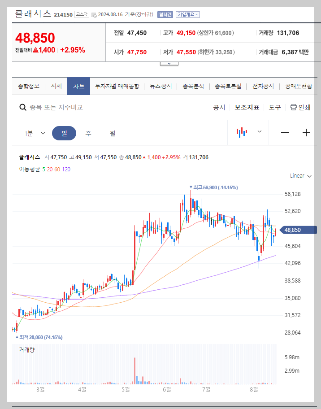The height and width of the screenshot is (409, 321).
Task: Click the 공시 disclosure button
Action: 219,107
